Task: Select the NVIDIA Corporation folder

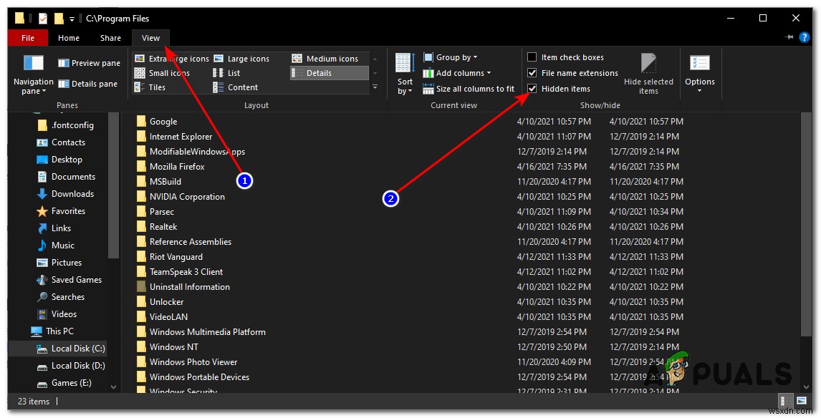Action: click(180, 197)
